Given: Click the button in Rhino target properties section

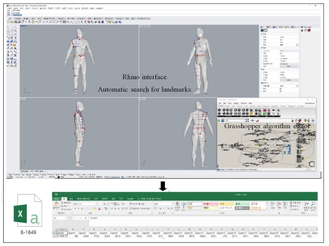Looking at the screenshot, I should [289, 80].
